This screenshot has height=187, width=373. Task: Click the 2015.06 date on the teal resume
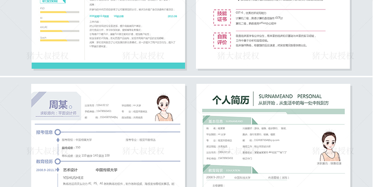(x=172, y=16)
